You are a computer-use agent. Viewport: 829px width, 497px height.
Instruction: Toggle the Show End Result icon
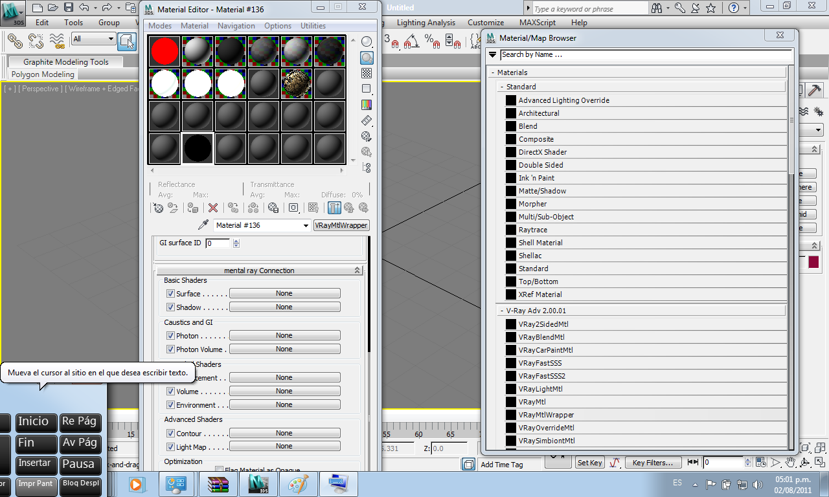(334, 208)
